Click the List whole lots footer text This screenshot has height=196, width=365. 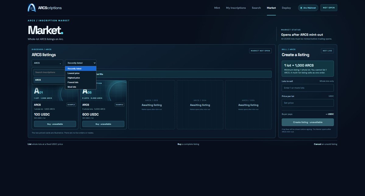(45, 144)
